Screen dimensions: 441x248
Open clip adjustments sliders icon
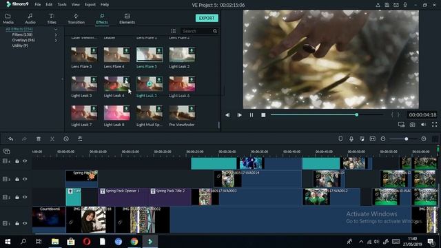point(80,139)
